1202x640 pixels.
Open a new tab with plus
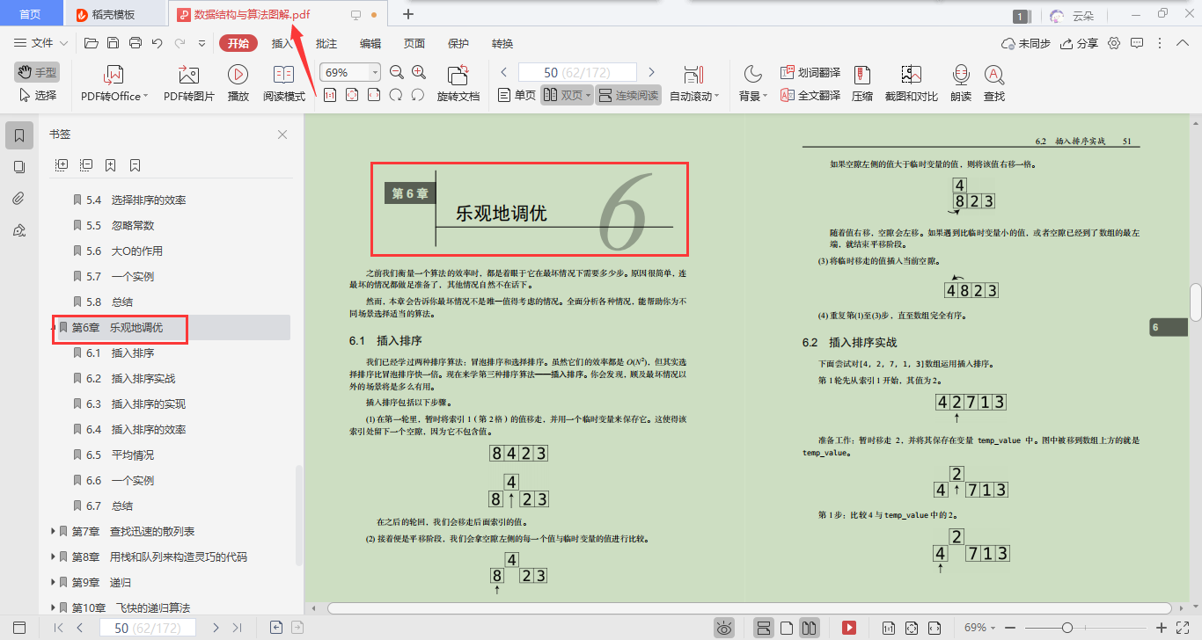click(x=407, y=14)
